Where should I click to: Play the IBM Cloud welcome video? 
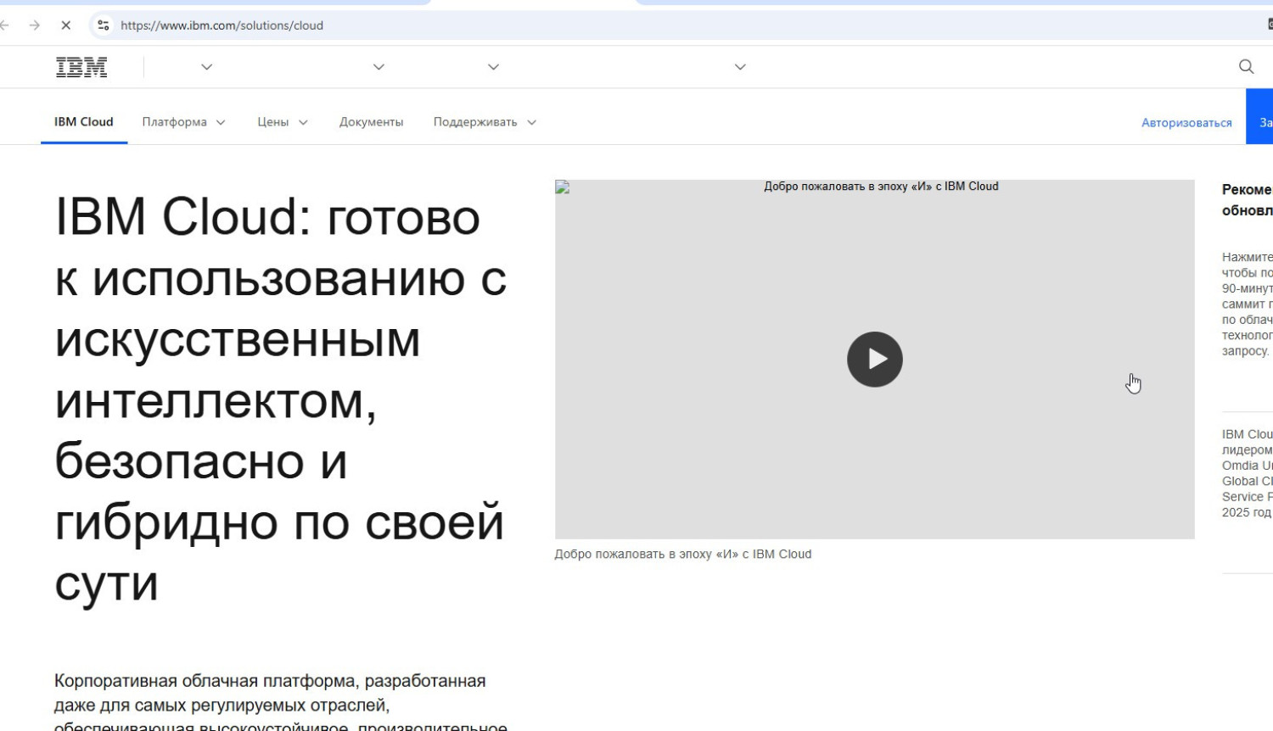coord(874,360)
